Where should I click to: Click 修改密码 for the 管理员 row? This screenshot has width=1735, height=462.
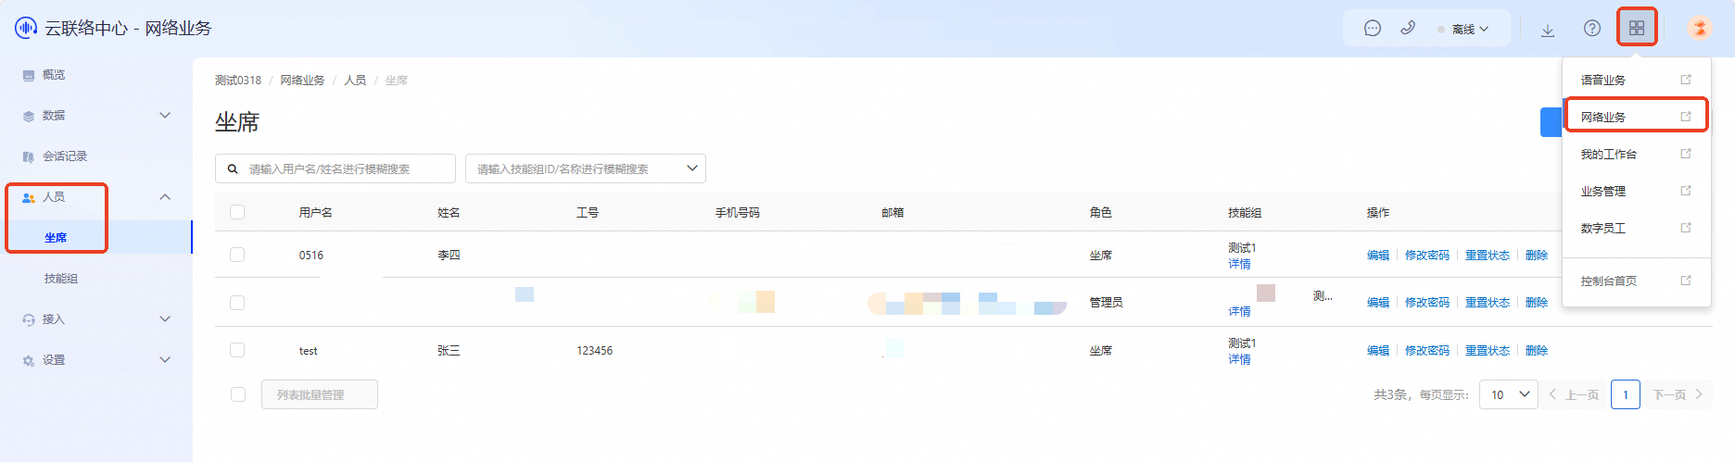1427,303
